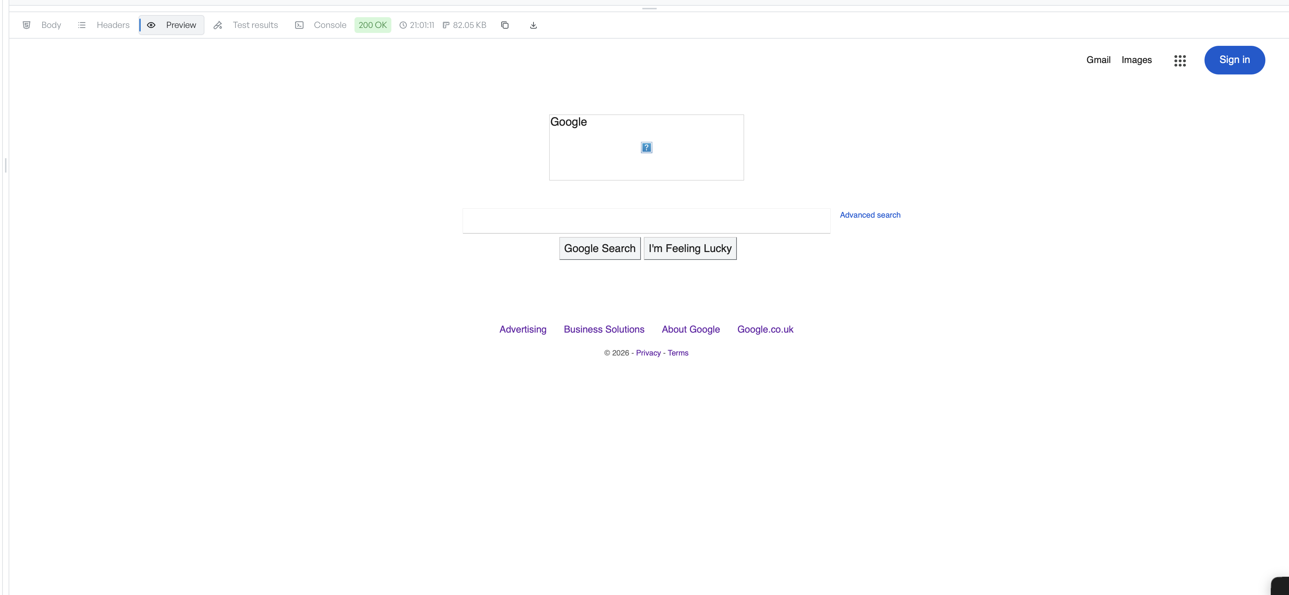1289x595 pixels.
Task: Copy the response with the copy icon
Action: [x=505, y=25]
